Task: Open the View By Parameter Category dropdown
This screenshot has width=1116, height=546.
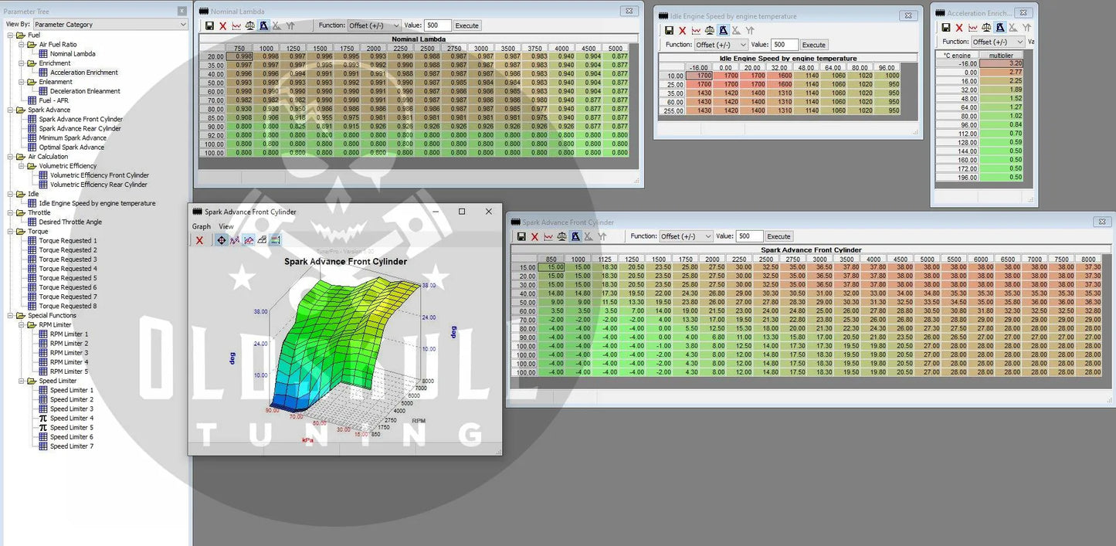Action: [x=109, y=25]
